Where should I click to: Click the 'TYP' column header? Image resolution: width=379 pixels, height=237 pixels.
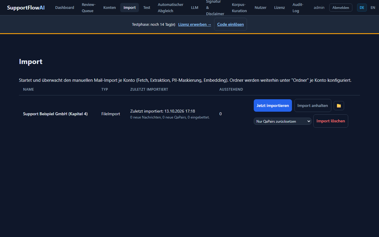(105, 89)
